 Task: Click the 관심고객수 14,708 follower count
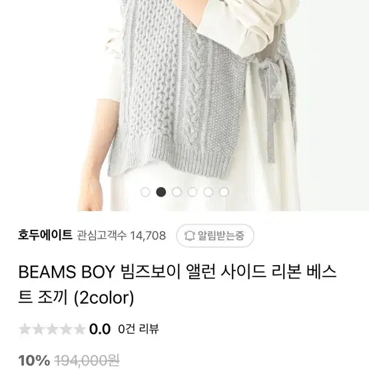coord(121,236)
